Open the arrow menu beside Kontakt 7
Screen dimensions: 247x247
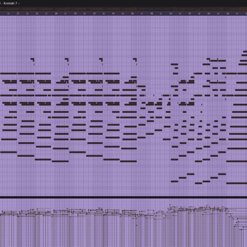19,3
